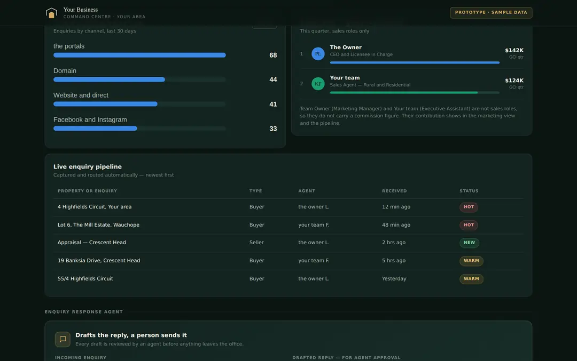Click the KF avatar for Your team

click(x=318, y=84)
